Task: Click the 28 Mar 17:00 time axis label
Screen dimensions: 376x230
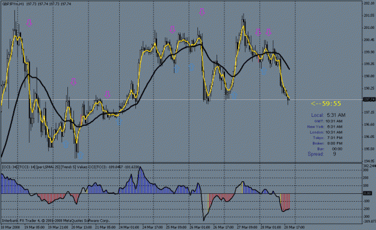Action: coord(294,227)
